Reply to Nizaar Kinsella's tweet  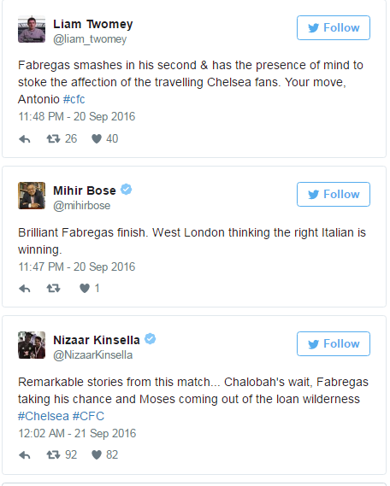(x=25, y=455)
